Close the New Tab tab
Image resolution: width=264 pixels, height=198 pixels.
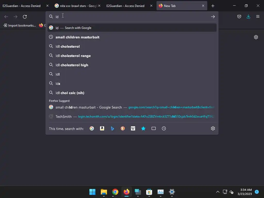coord(203,6)
